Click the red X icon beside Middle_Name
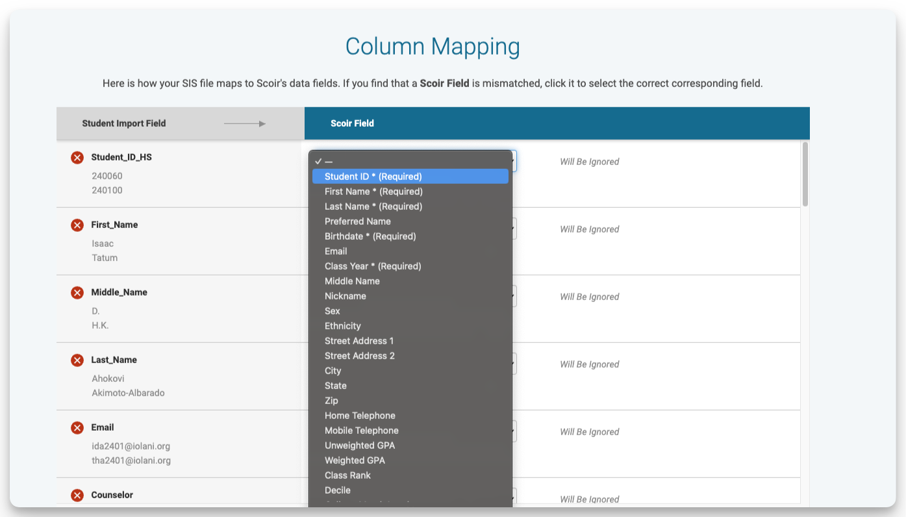 77,292
